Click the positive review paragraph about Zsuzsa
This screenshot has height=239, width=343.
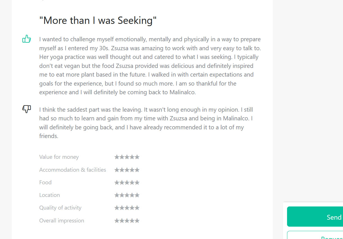(150, 66)
